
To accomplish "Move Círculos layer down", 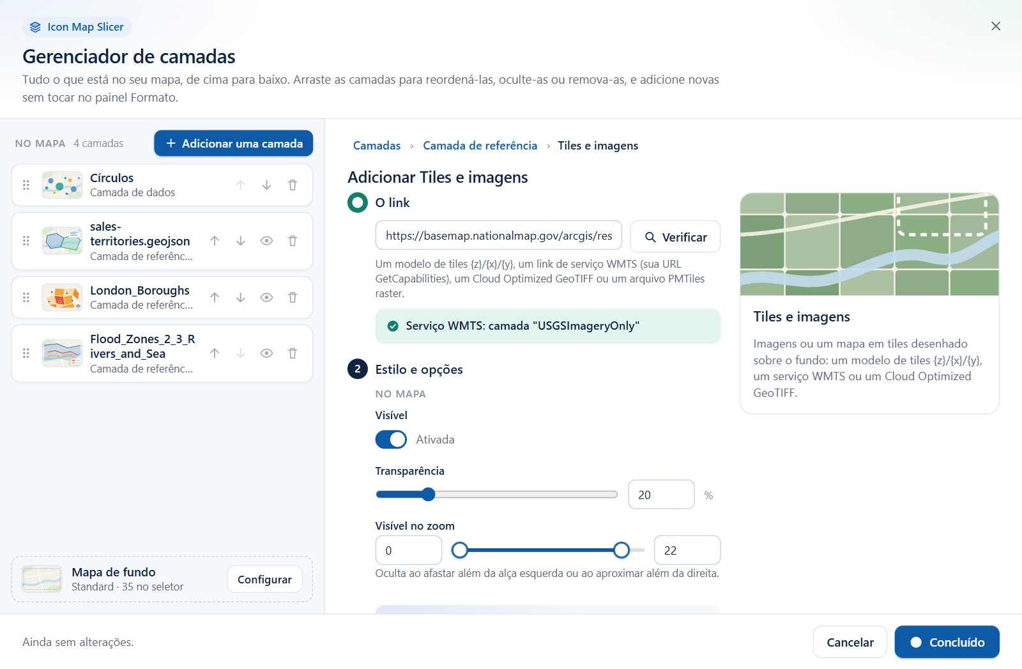I will [266, 185].
